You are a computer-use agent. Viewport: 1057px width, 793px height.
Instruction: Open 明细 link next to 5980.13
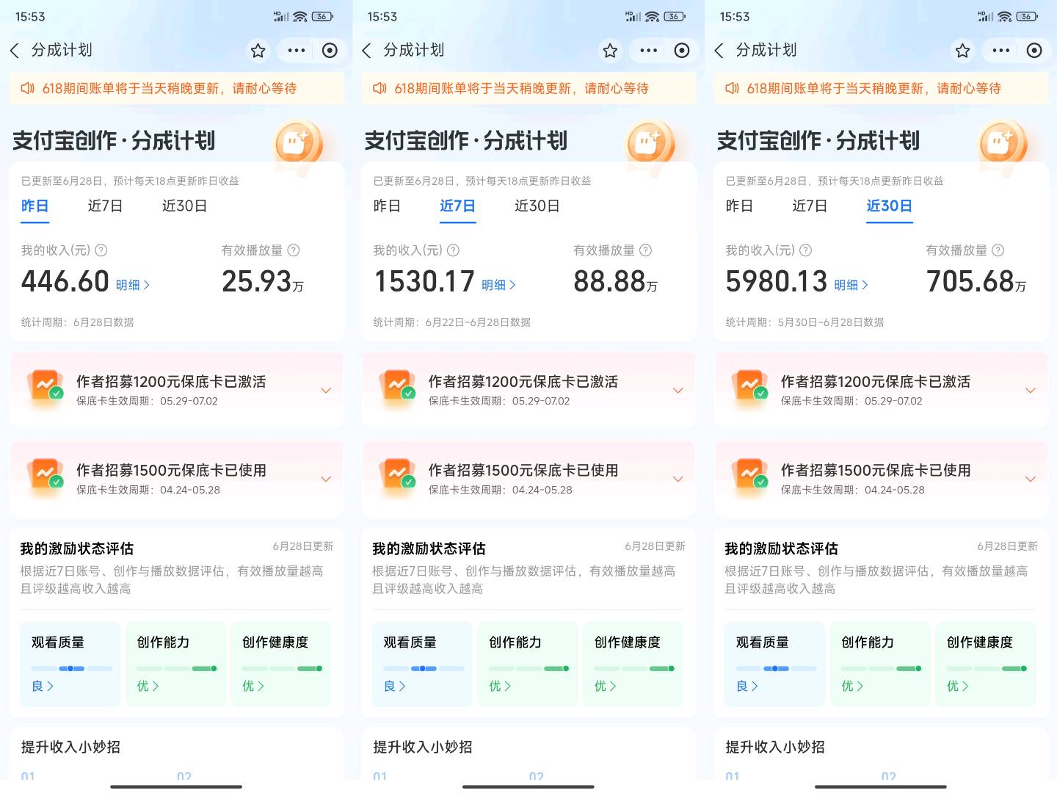851,285
